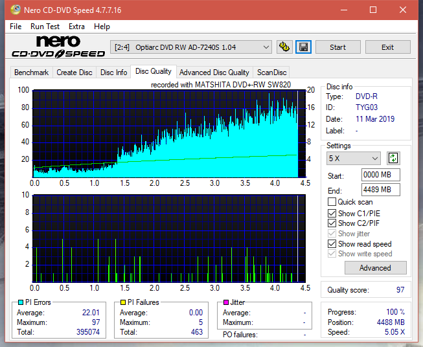Click the Nero app icon in title bar
The width and height of the screenshot is (423, 347).
pos(16,10)
